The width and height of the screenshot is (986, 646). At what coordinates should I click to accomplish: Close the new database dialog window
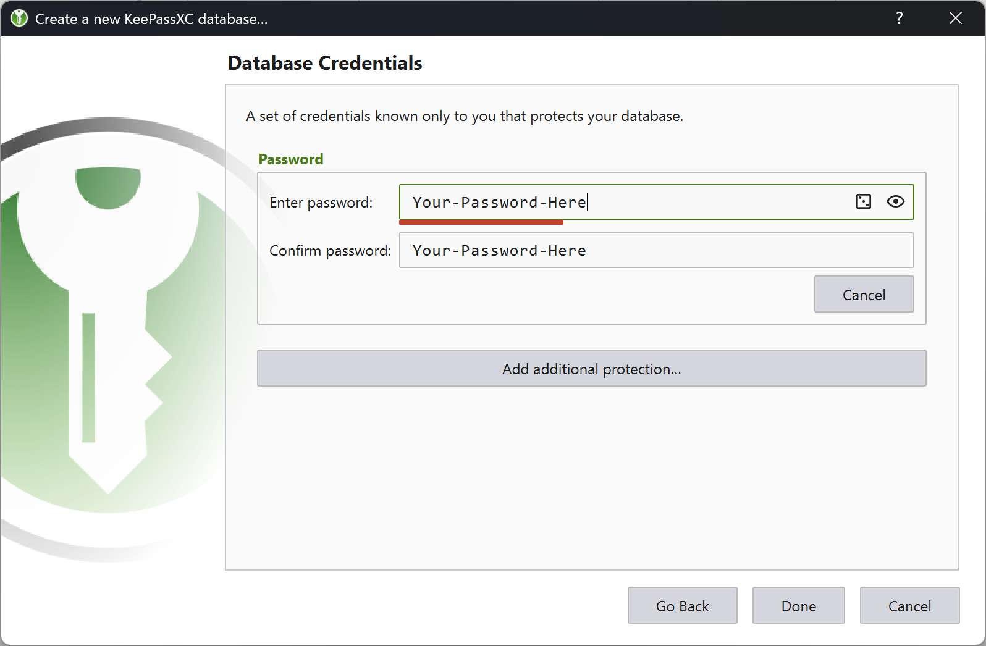(955, 19)
